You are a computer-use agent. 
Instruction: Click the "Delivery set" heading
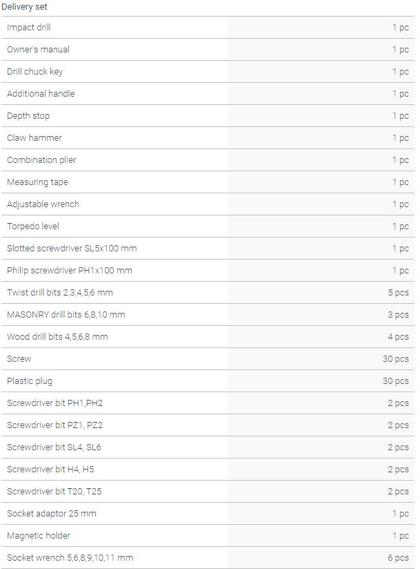(x=24, y=6)
